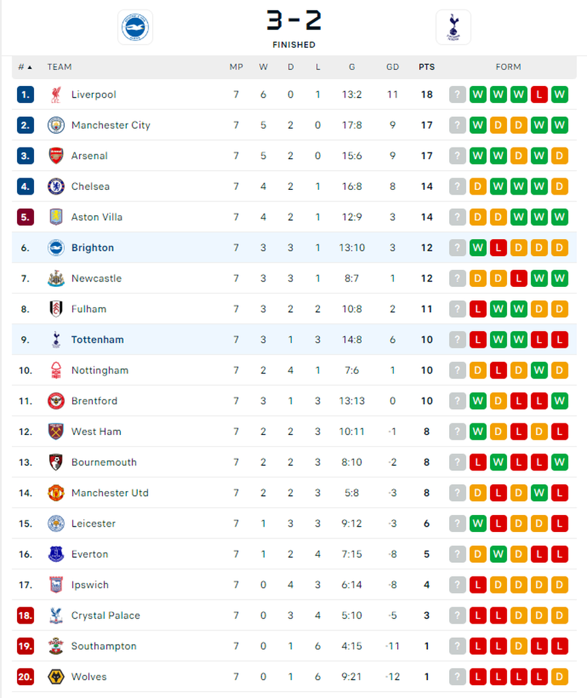The image size is (587, 698).
Task: Click Brighton's most recent W form badge
Action: (478, 247)
